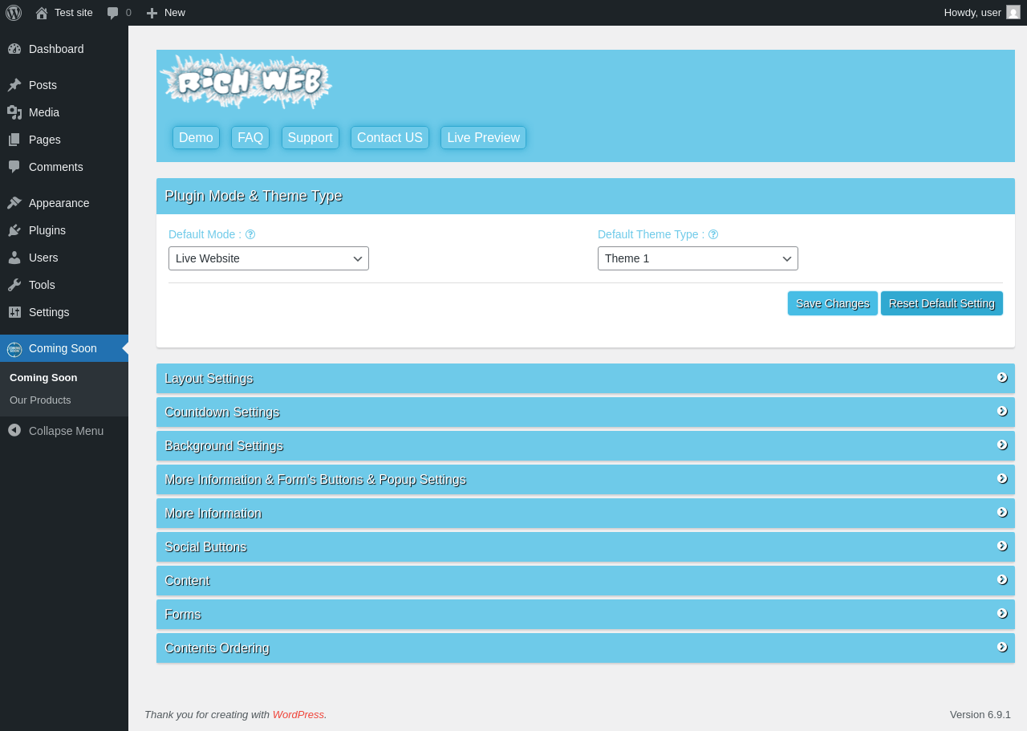Open the comments bubble icon in admin bar
The width and height of the screenshot is (1027, 731).
[113, 13]
